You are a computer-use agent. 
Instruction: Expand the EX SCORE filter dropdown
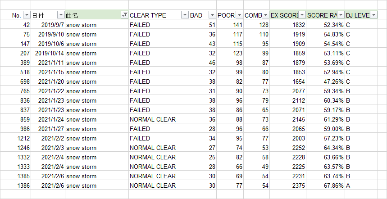click(x=302, y=15)
